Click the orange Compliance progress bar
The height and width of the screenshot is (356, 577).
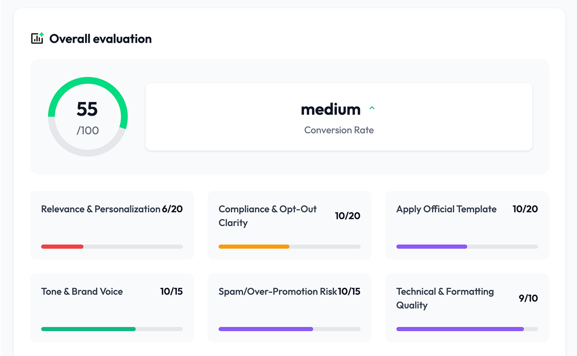(x=254, y=246)
